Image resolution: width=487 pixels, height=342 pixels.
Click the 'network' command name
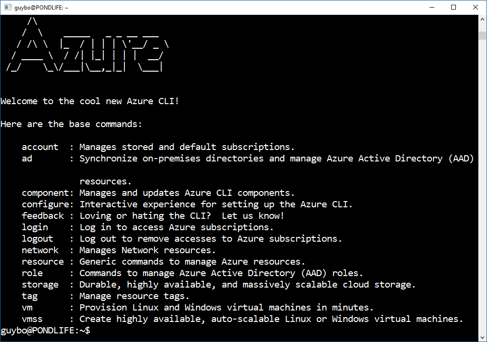click(40, 250)
